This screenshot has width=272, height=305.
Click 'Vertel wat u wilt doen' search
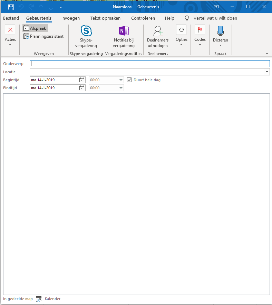(215, 18)
